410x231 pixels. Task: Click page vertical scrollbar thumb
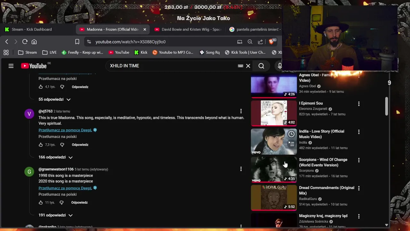(x=387, y=106)
